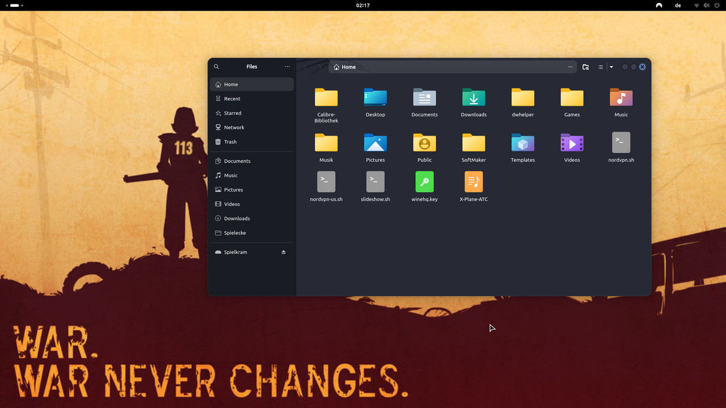Expand the view options dropdown arrow
The image size is (726, 408).
tap(611, 67)
